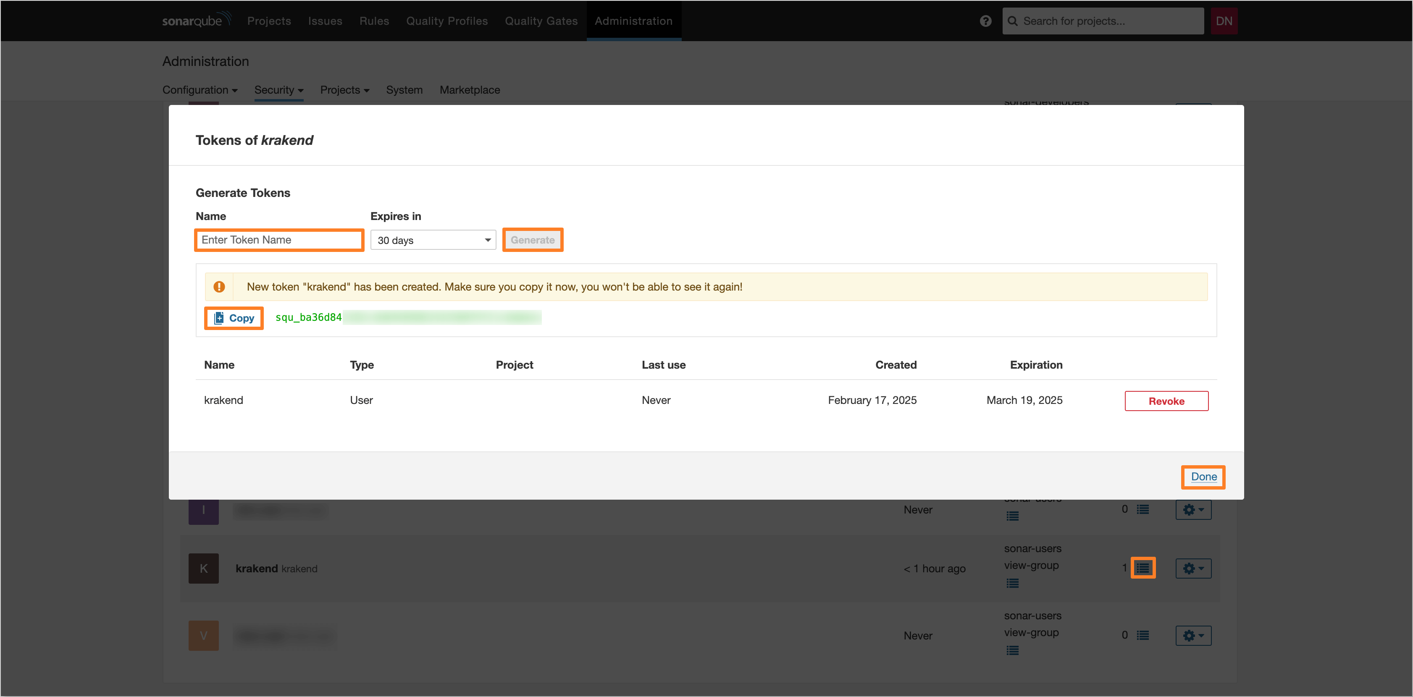Click the Copy icon for krakend token
The width and height of the screenshot is (1413, 697).
coord(233,318)
